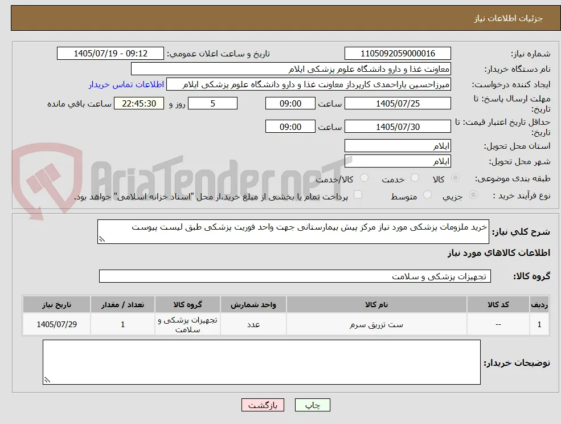
Task: Click the request creator name field
Action: pos(308,84)
